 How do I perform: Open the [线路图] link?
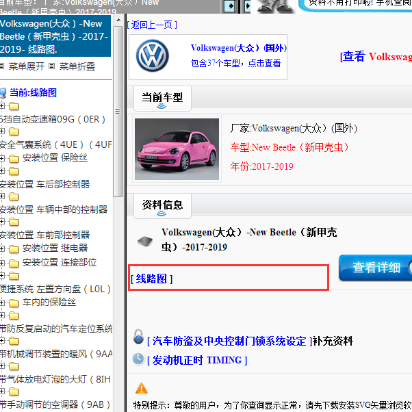[x=152, y=279]
